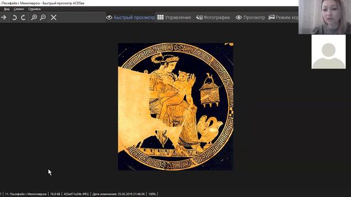Open the Справка menu
351x197 pixels.
coord(34,9)
